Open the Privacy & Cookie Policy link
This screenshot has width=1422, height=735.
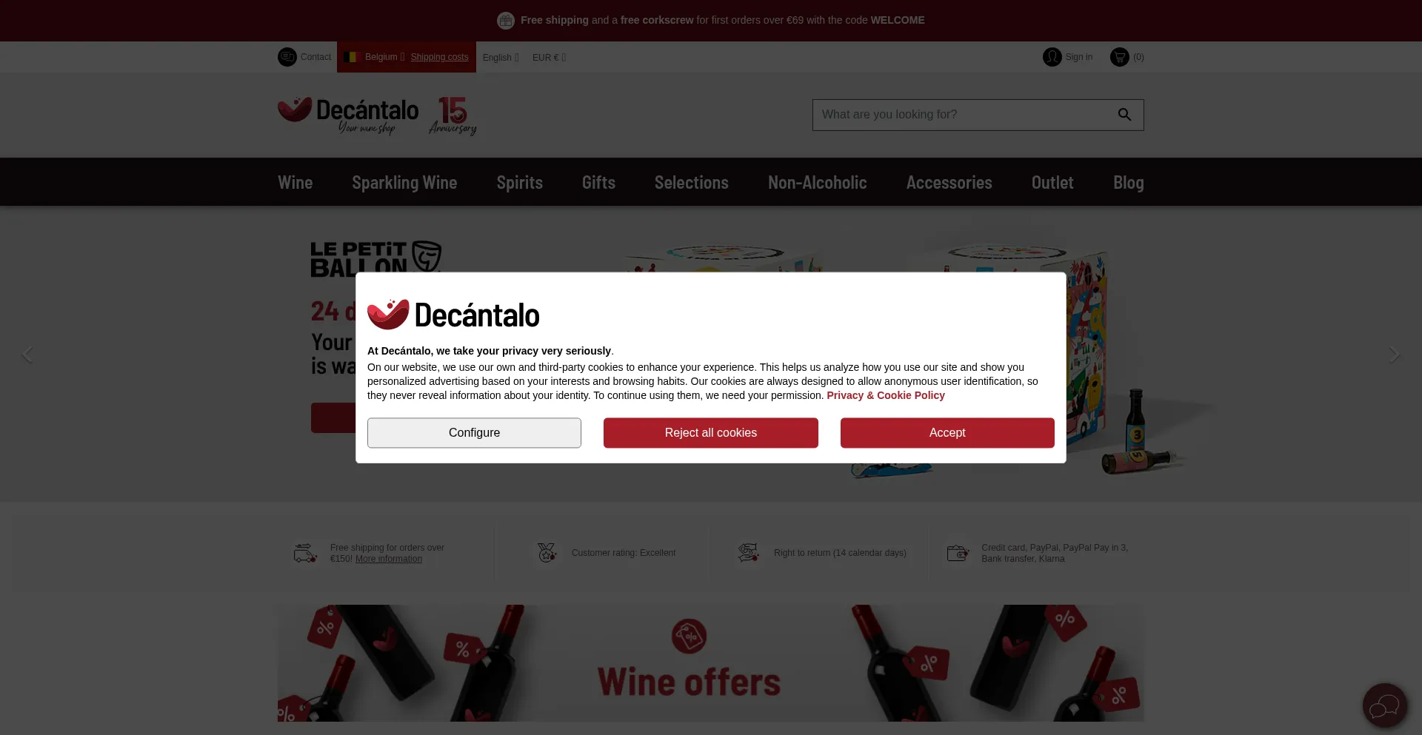[x=886, y=395]
